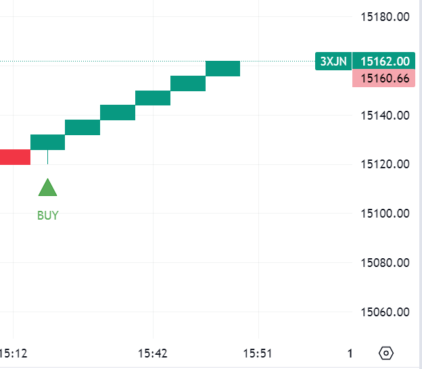Click the 15:12 time axis label
422x369 pixels.
(13, 353)
